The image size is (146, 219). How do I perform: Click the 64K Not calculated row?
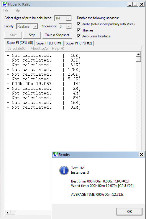pyautogui.click(x=44, y=65)
